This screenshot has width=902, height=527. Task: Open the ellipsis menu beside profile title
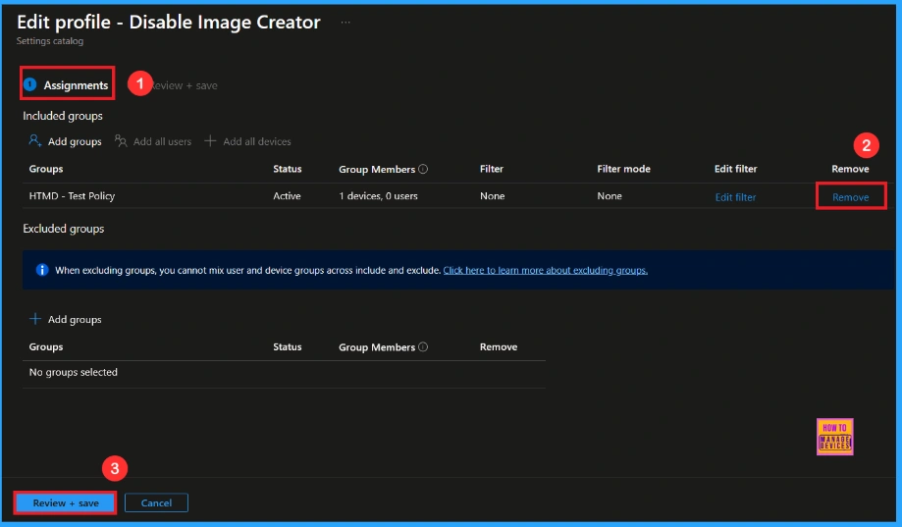[x=345, y=23]
